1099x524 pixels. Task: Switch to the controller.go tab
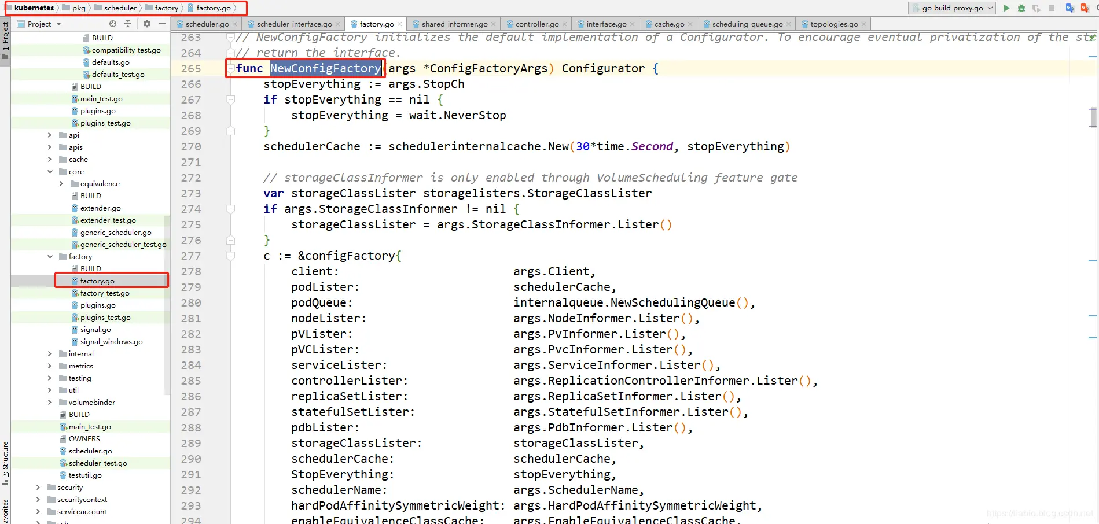[x=537, y=24]
